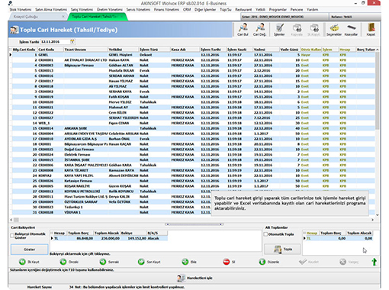Image resolution: width=389 pixels, height=290 pixels.
Task: Click the green up arrow icon
Action: 374,262
